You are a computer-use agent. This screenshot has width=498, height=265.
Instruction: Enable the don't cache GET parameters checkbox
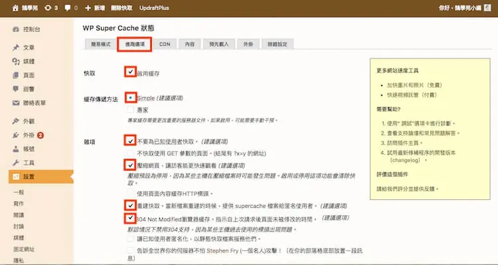click(130, 153)
